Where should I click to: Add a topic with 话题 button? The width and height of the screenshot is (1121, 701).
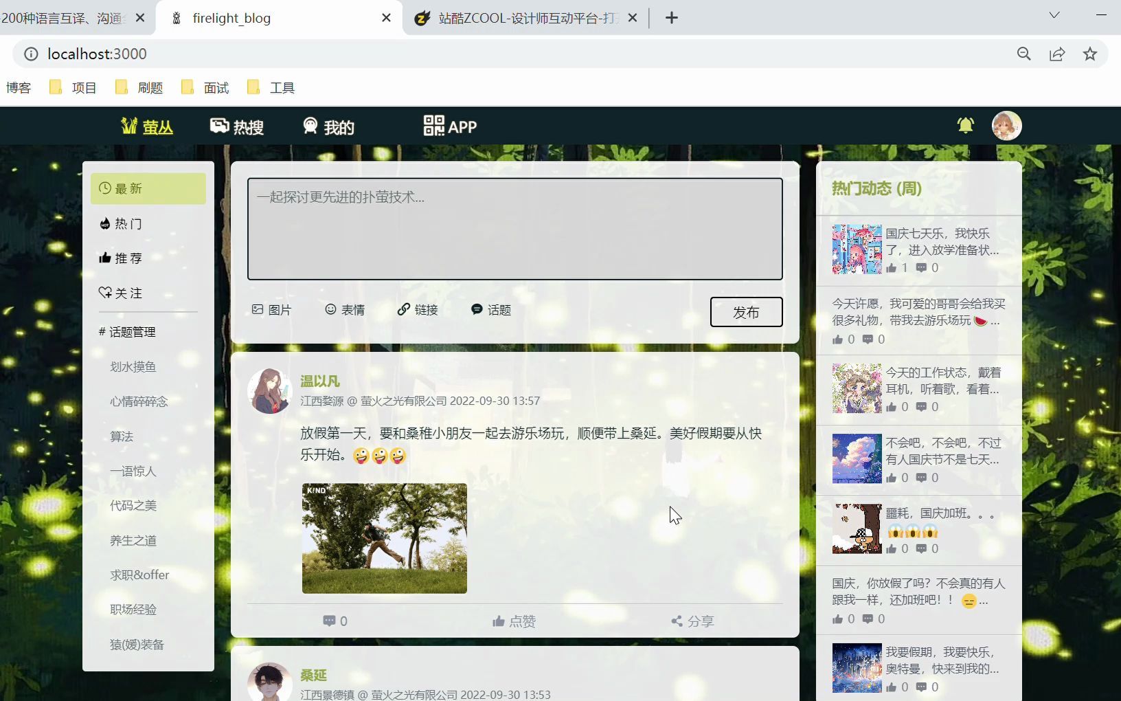tap(491, 310)
